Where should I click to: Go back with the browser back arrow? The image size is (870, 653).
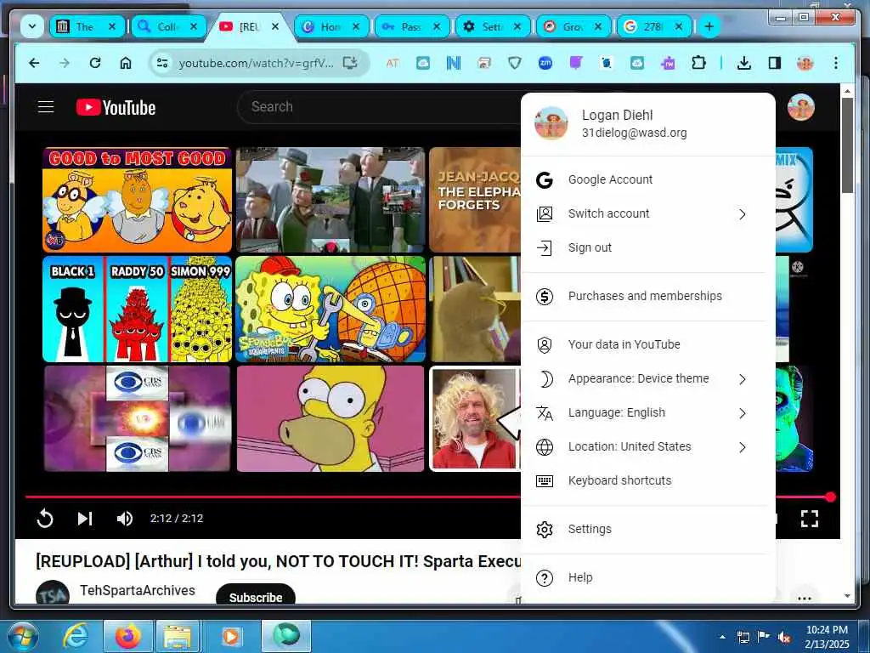click(x=34, y=63)
